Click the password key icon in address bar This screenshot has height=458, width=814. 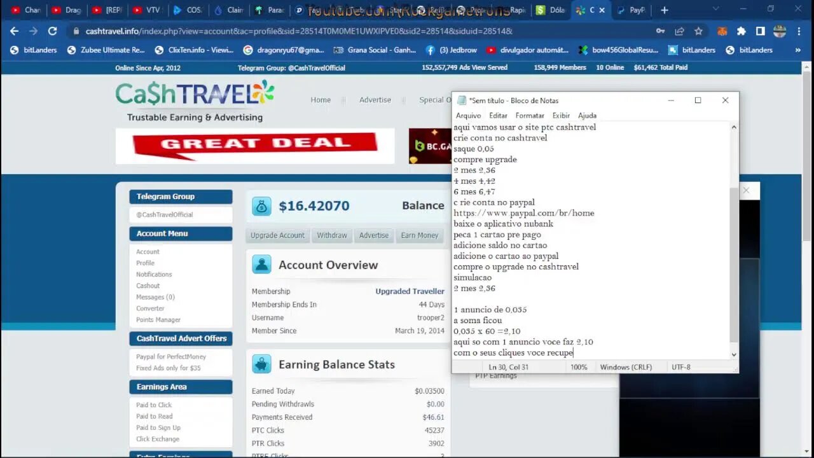661,31
